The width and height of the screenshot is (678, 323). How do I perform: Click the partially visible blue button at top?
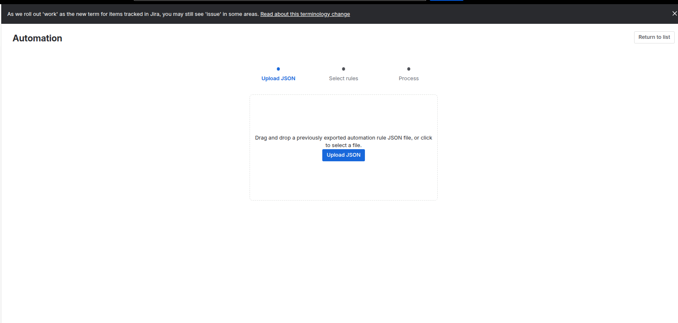446,0
